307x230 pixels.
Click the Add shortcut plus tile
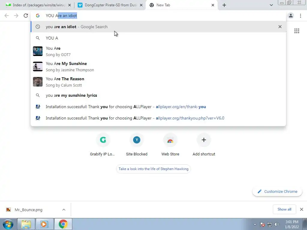click(204, 144)
